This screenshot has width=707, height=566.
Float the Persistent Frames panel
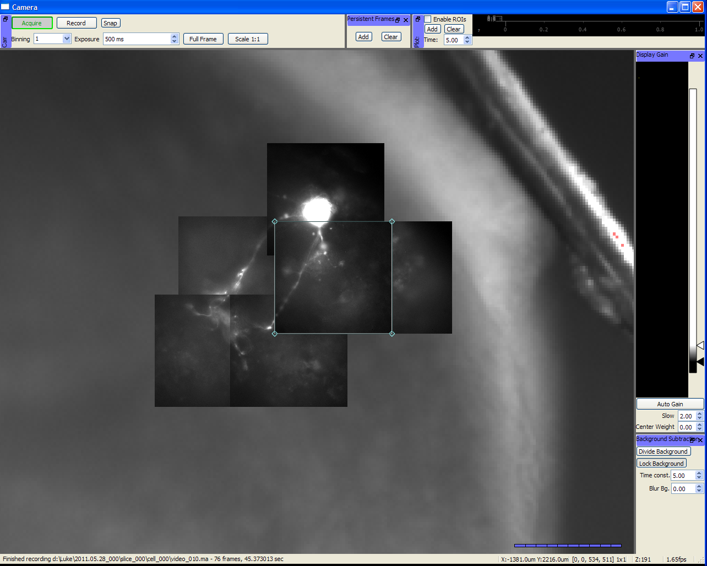(398, 20)
